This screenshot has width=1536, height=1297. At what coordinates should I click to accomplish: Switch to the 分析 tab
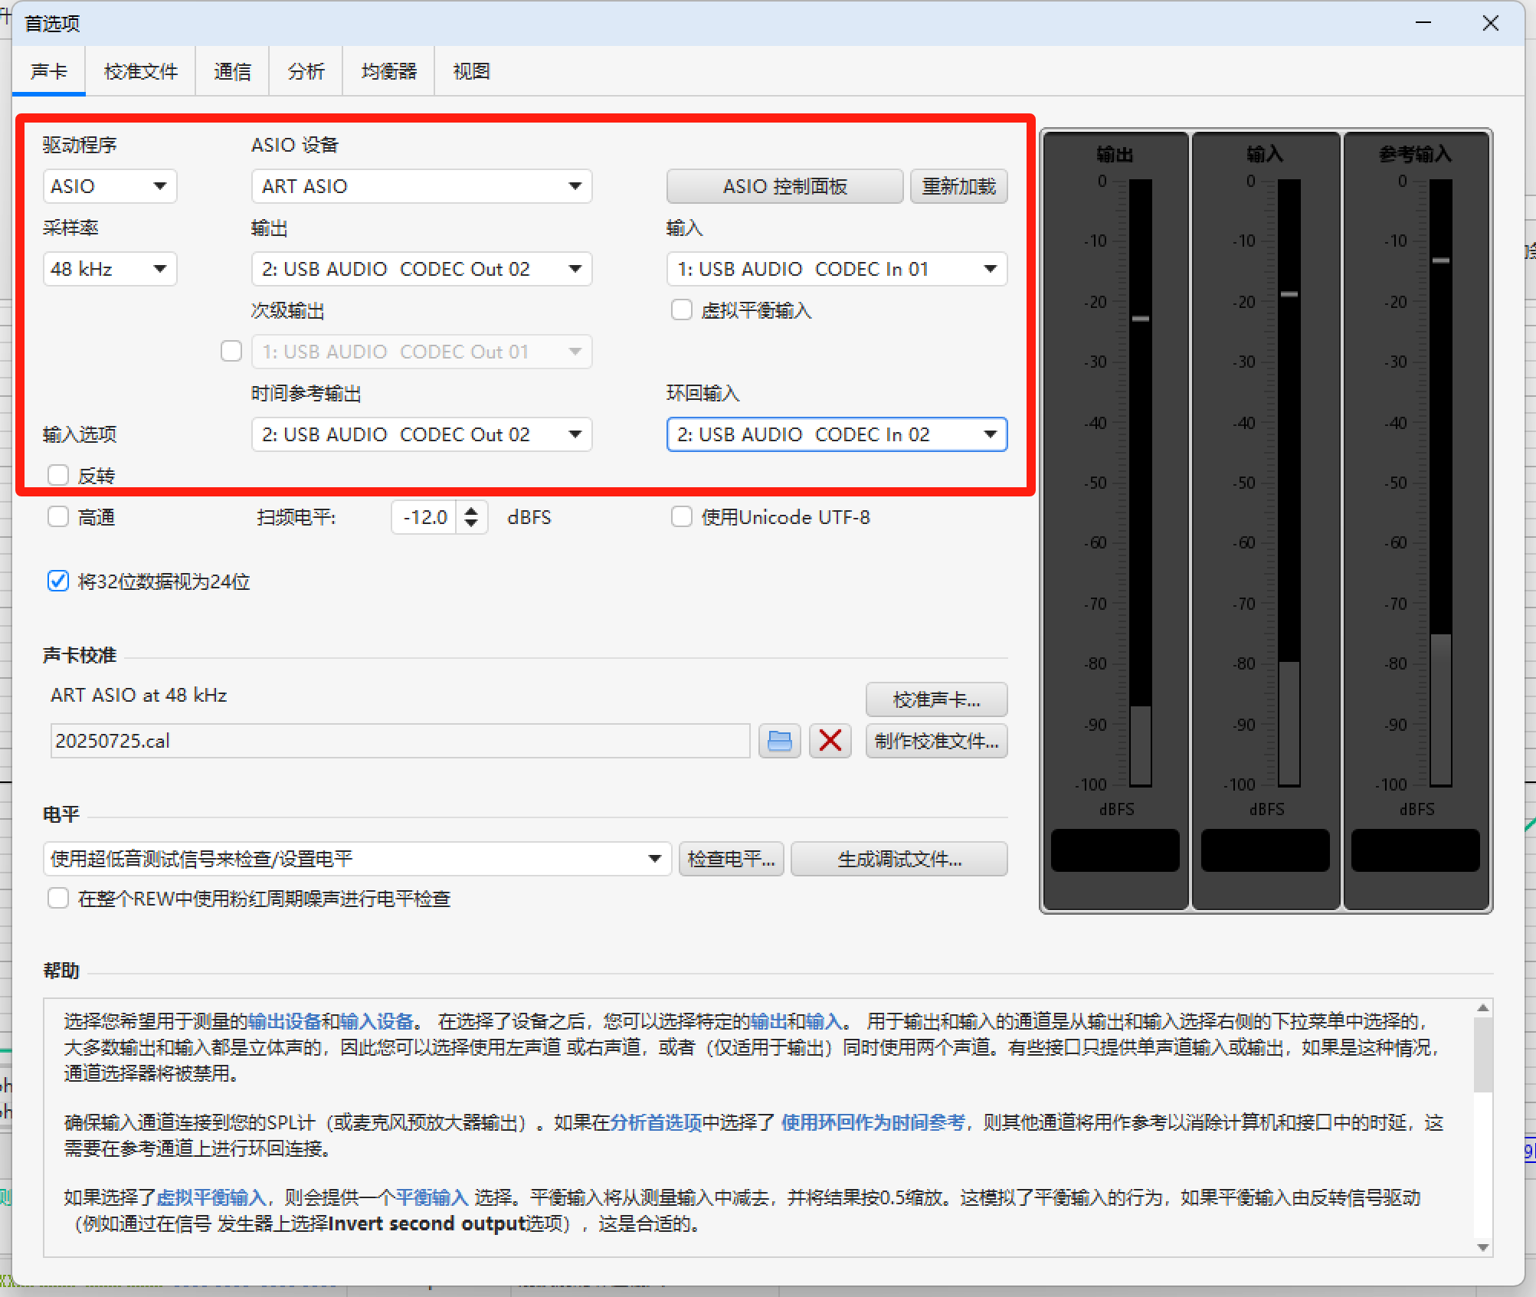pyautogui.click(x=306, y=71)
